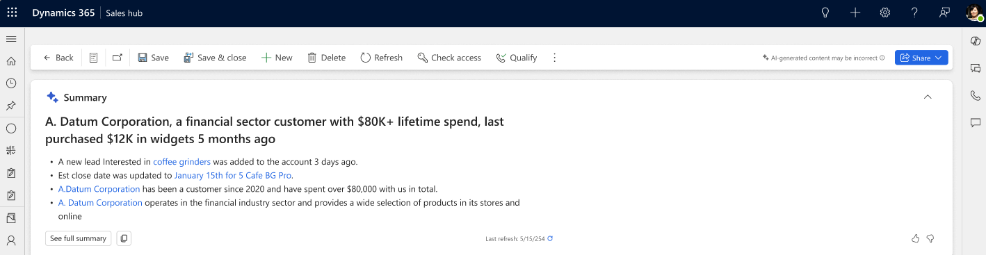This screenshot has height=255, width=986.
Task: Copy the summary with copy icon
Action: (x=124, y=238)
